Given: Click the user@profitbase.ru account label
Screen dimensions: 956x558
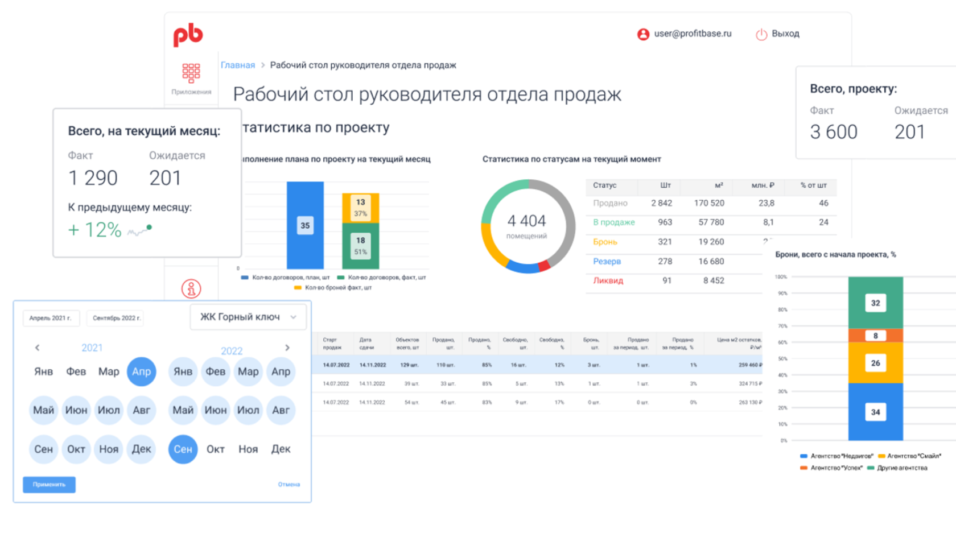Looking at the screenshot, I should coord(693,34).
